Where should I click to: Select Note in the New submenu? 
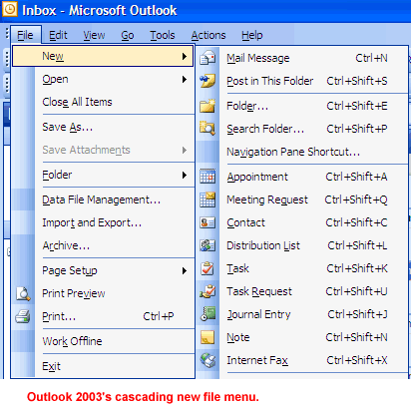click(x=302, y=337)
